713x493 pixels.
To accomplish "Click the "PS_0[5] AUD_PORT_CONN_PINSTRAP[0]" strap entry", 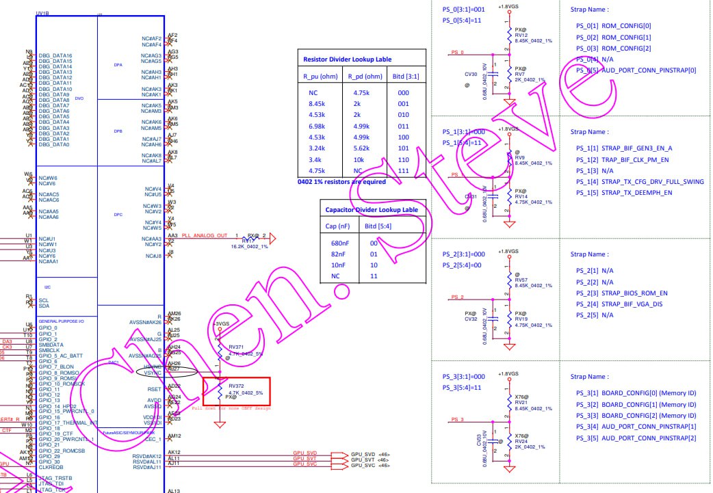I will pyautogui.click(x=636, y=70).
